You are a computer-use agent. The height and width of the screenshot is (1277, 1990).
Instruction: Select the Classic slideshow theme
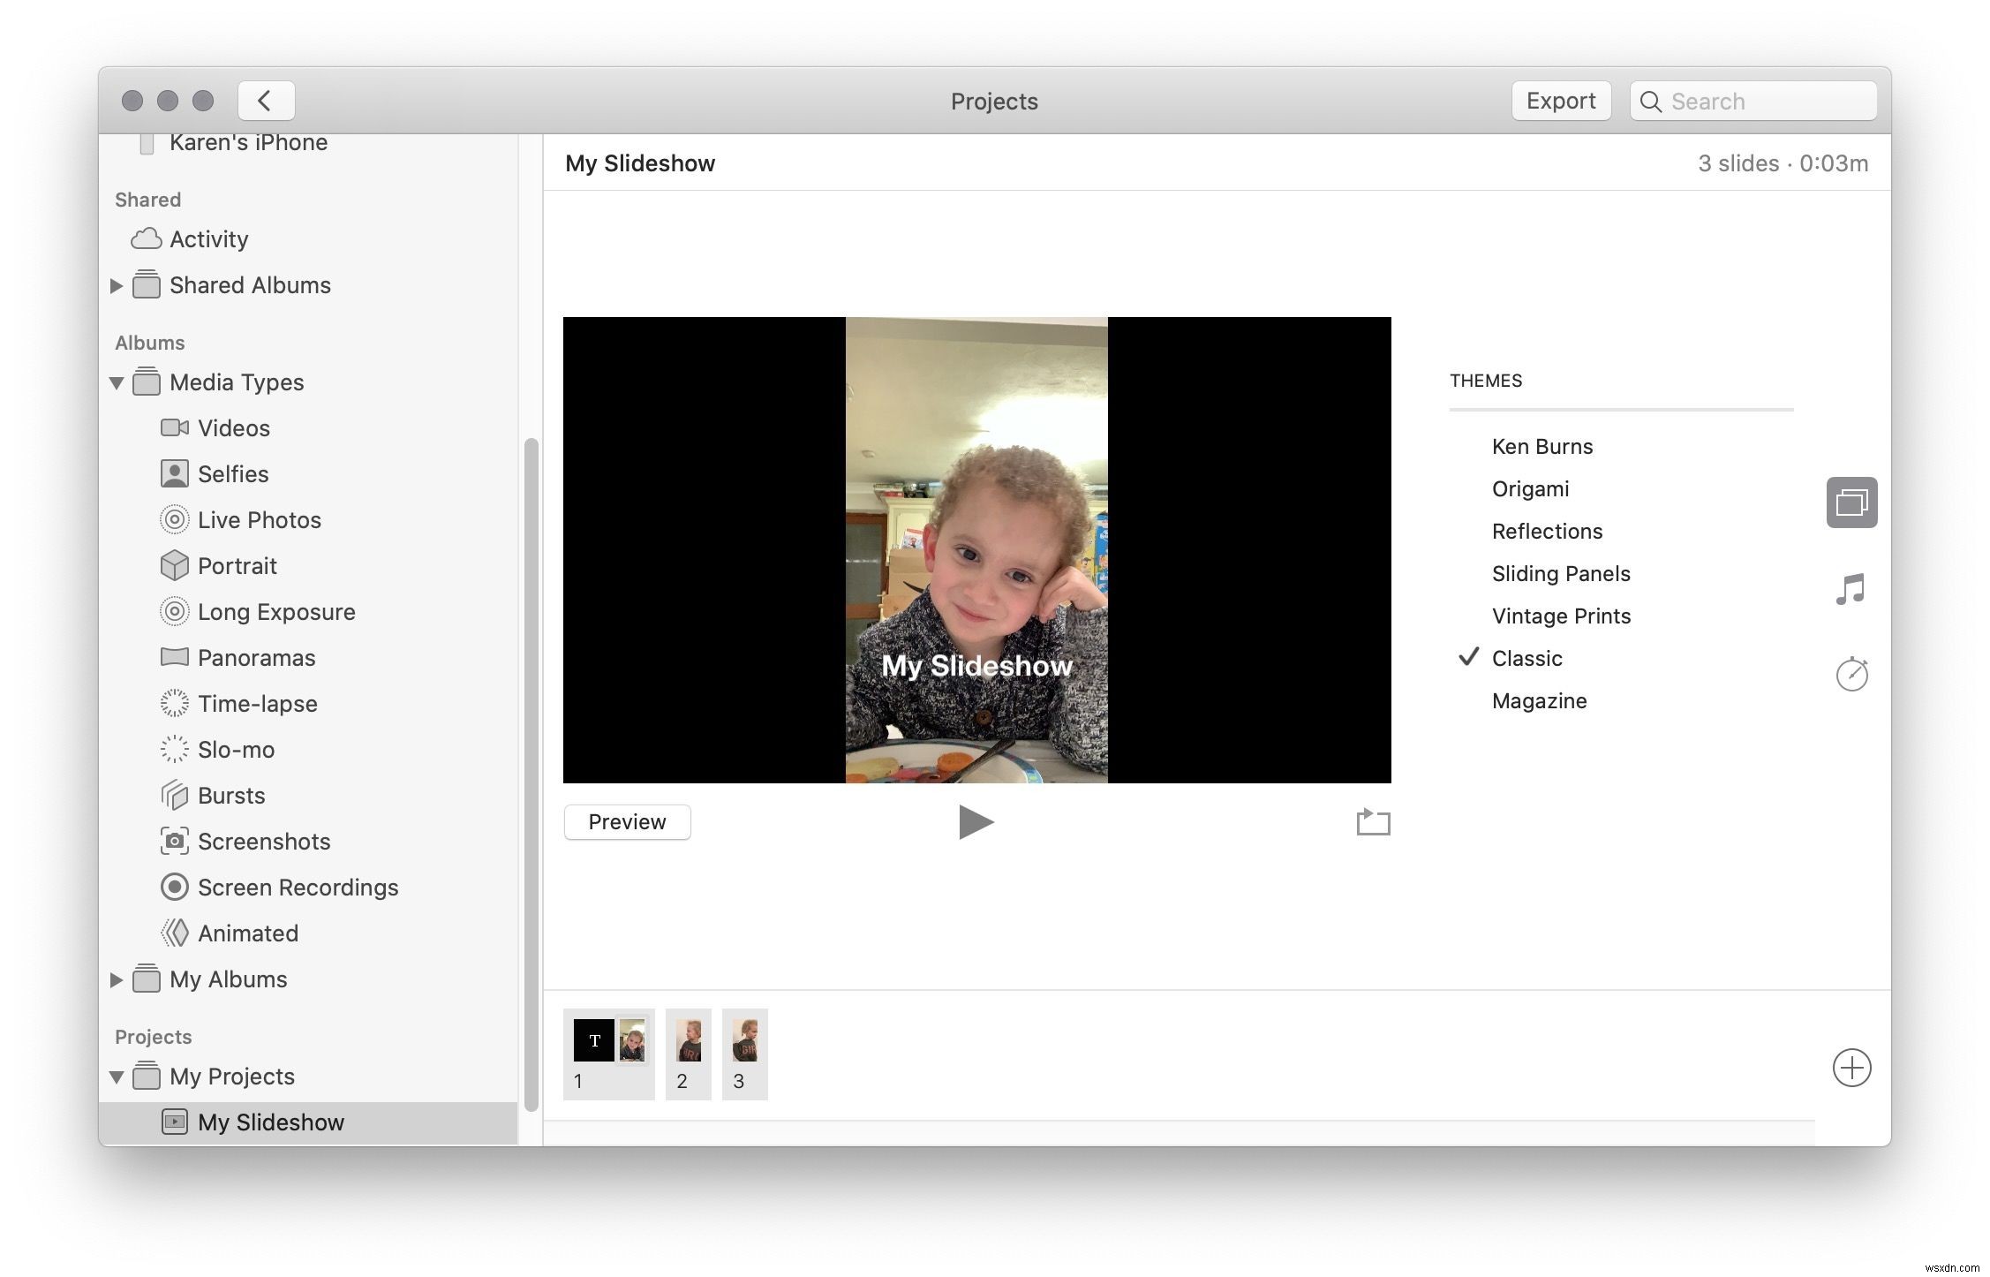1526,657
